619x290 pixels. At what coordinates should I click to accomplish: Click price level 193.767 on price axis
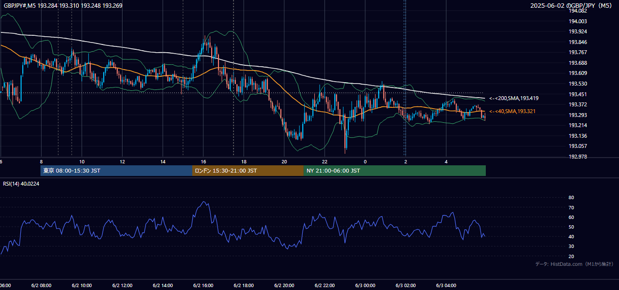(x=578, y=52)
